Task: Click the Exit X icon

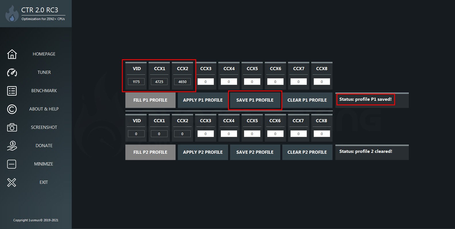Action: [12, 182]
